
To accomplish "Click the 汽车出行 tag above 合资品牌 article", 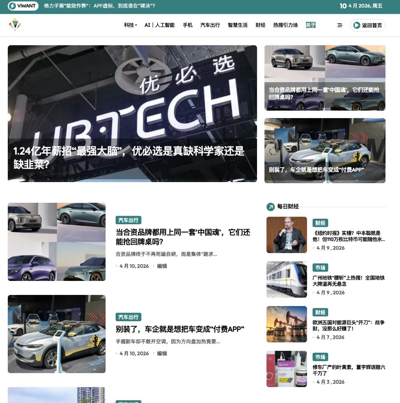I will (x=128, y=220).
